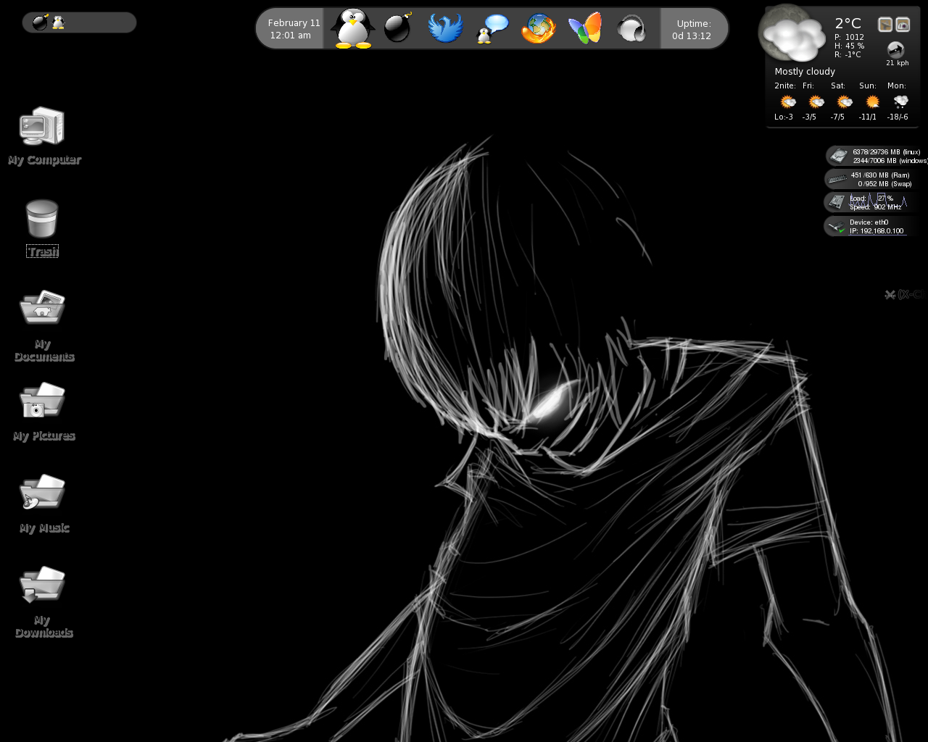This screenshot has width=928, height=742.
Task: Click the IP: 192.168.0.100 address text
Action: point(877,231)
